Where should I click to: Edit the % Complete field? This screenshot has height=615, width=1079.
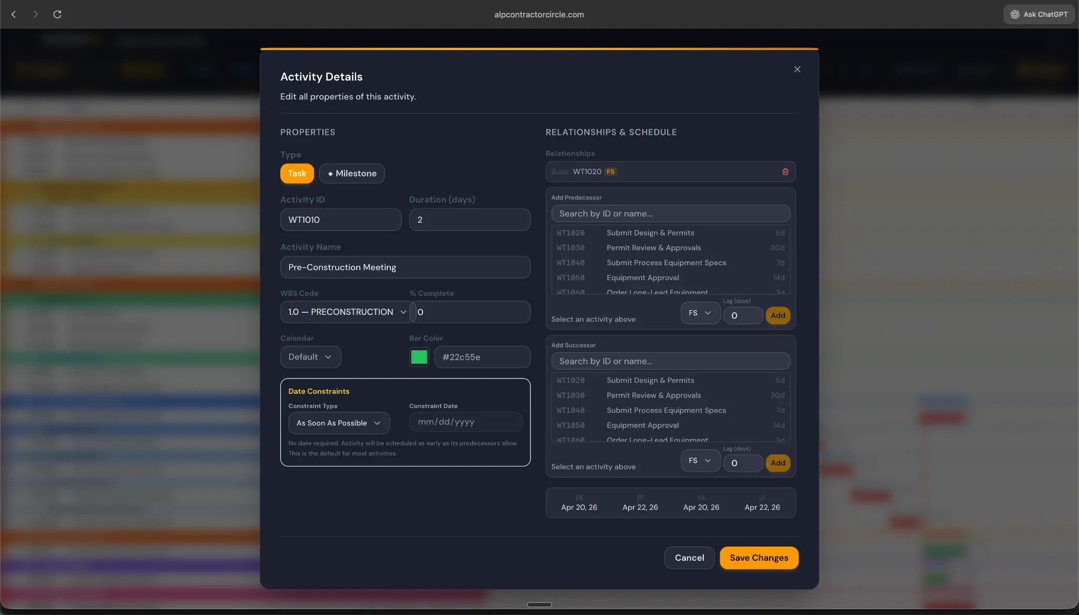470,312
